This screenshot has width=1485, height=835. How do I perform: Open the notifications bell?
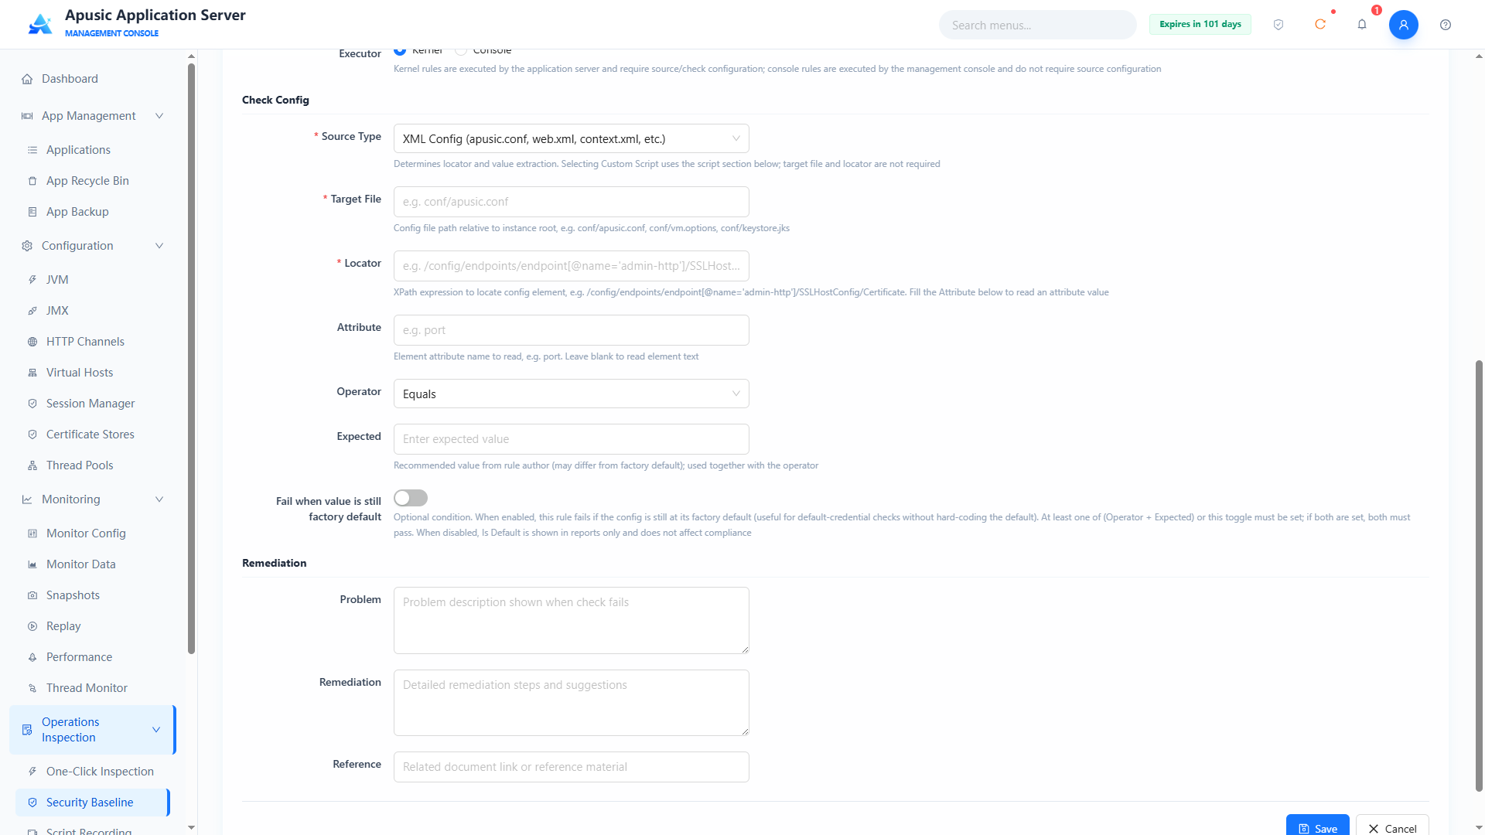pos(1362,25)
